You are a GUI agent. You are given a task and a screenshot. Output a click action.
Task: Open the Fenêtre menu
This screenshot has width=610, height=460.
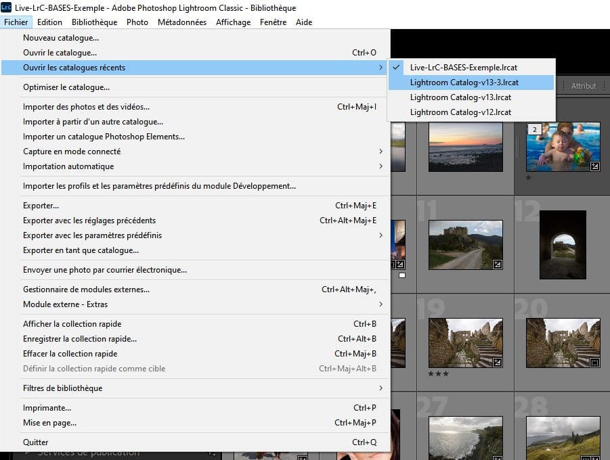[x=273, y=22]
